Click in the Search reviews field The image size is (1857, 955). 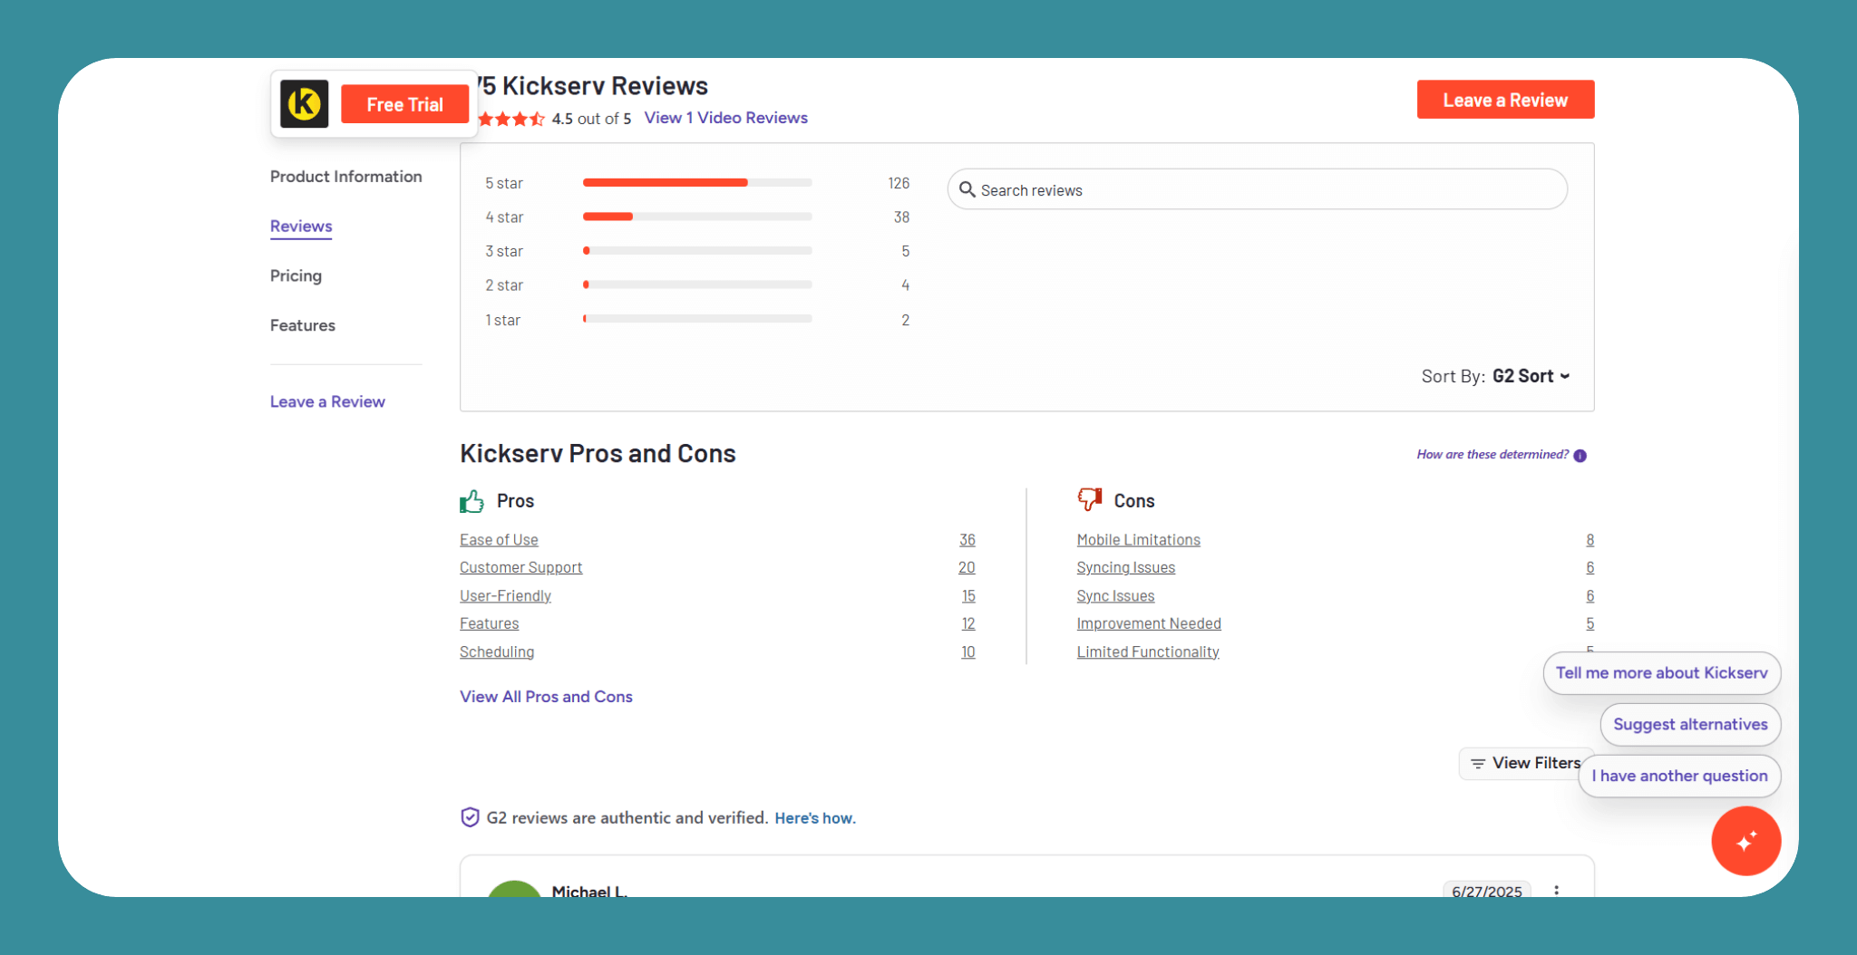(1257, 189)
